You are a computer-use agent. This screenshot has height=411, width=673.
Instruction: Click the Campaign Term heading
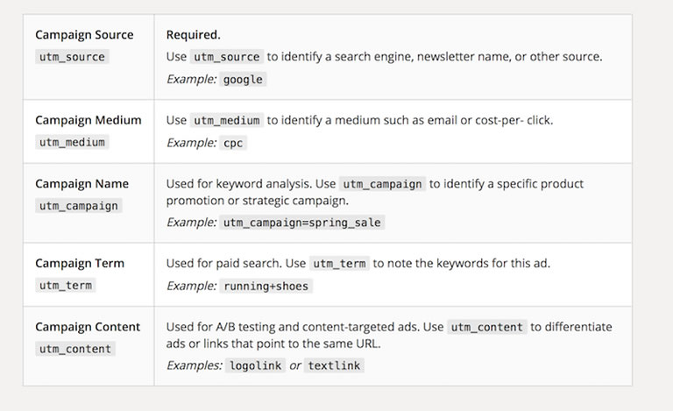(80, 263)
